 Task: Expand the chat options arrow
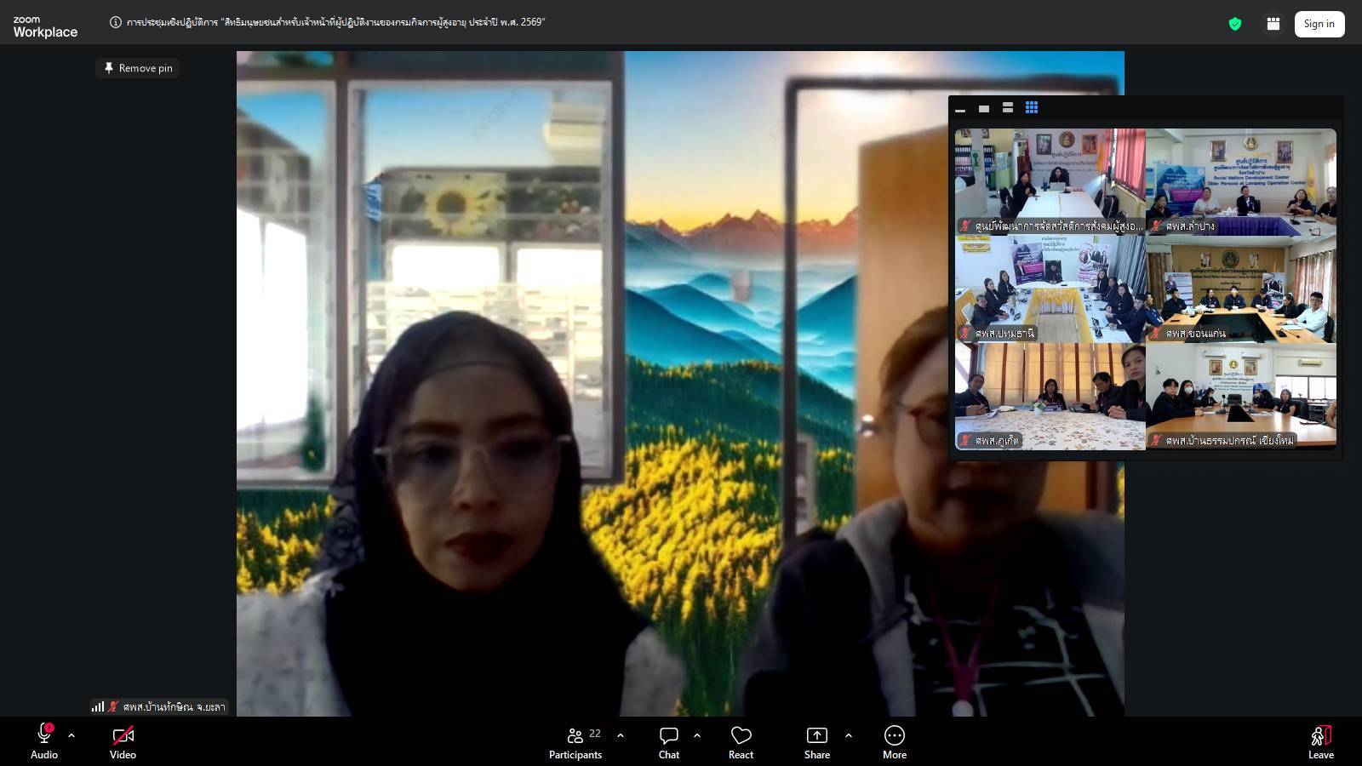coord(697,735)
